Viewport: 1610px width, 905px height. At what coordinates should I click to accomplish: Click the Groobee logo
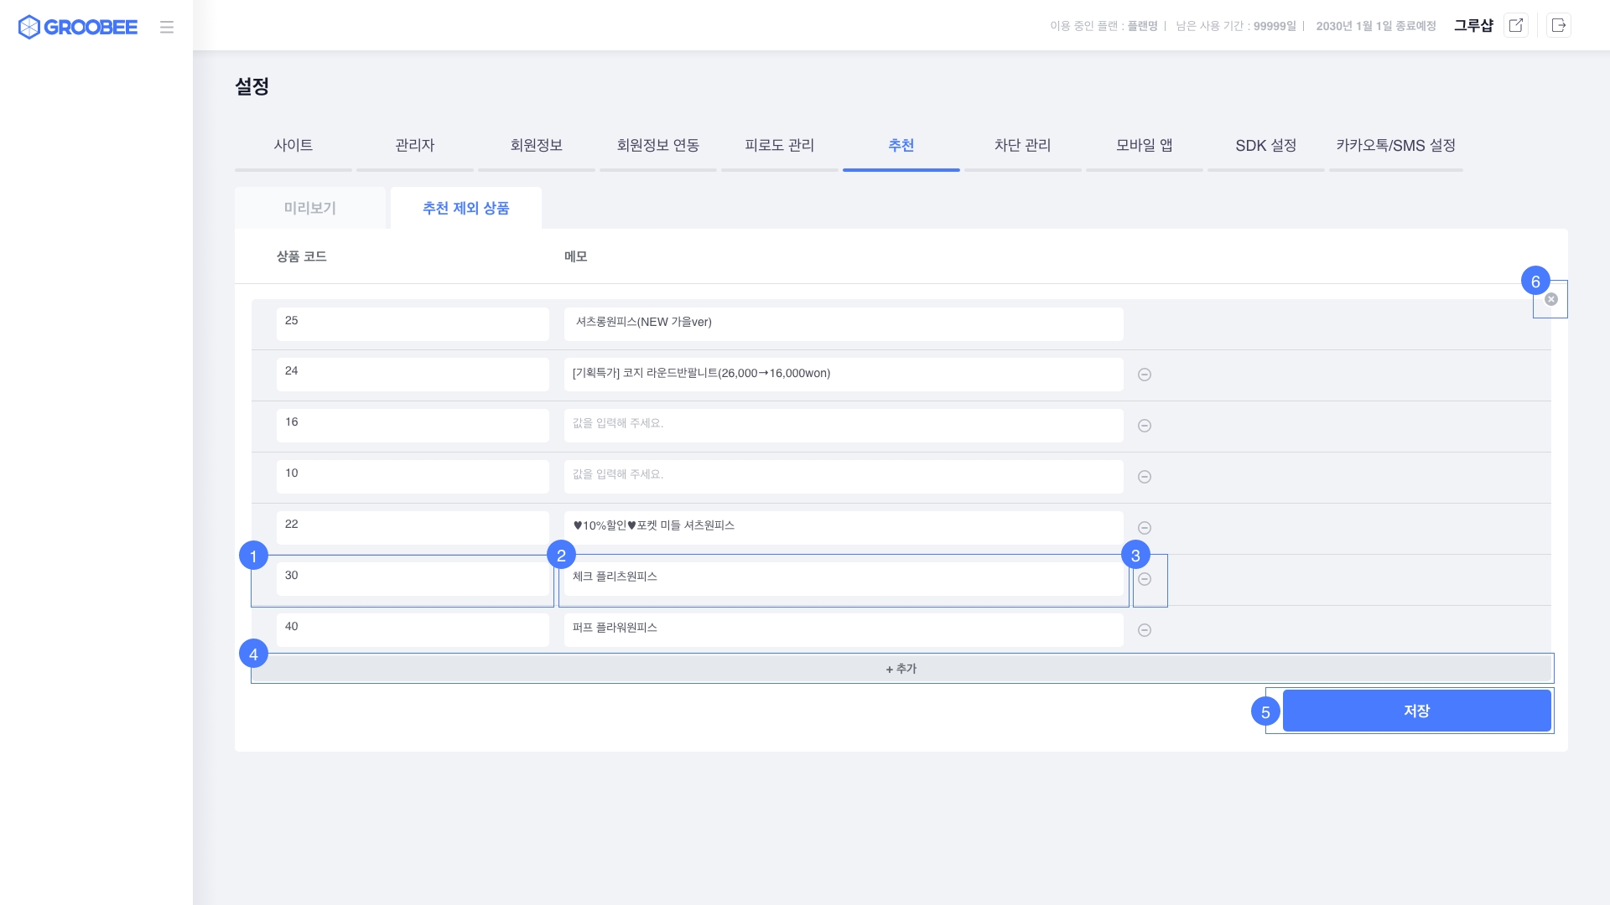pos(77,27)
